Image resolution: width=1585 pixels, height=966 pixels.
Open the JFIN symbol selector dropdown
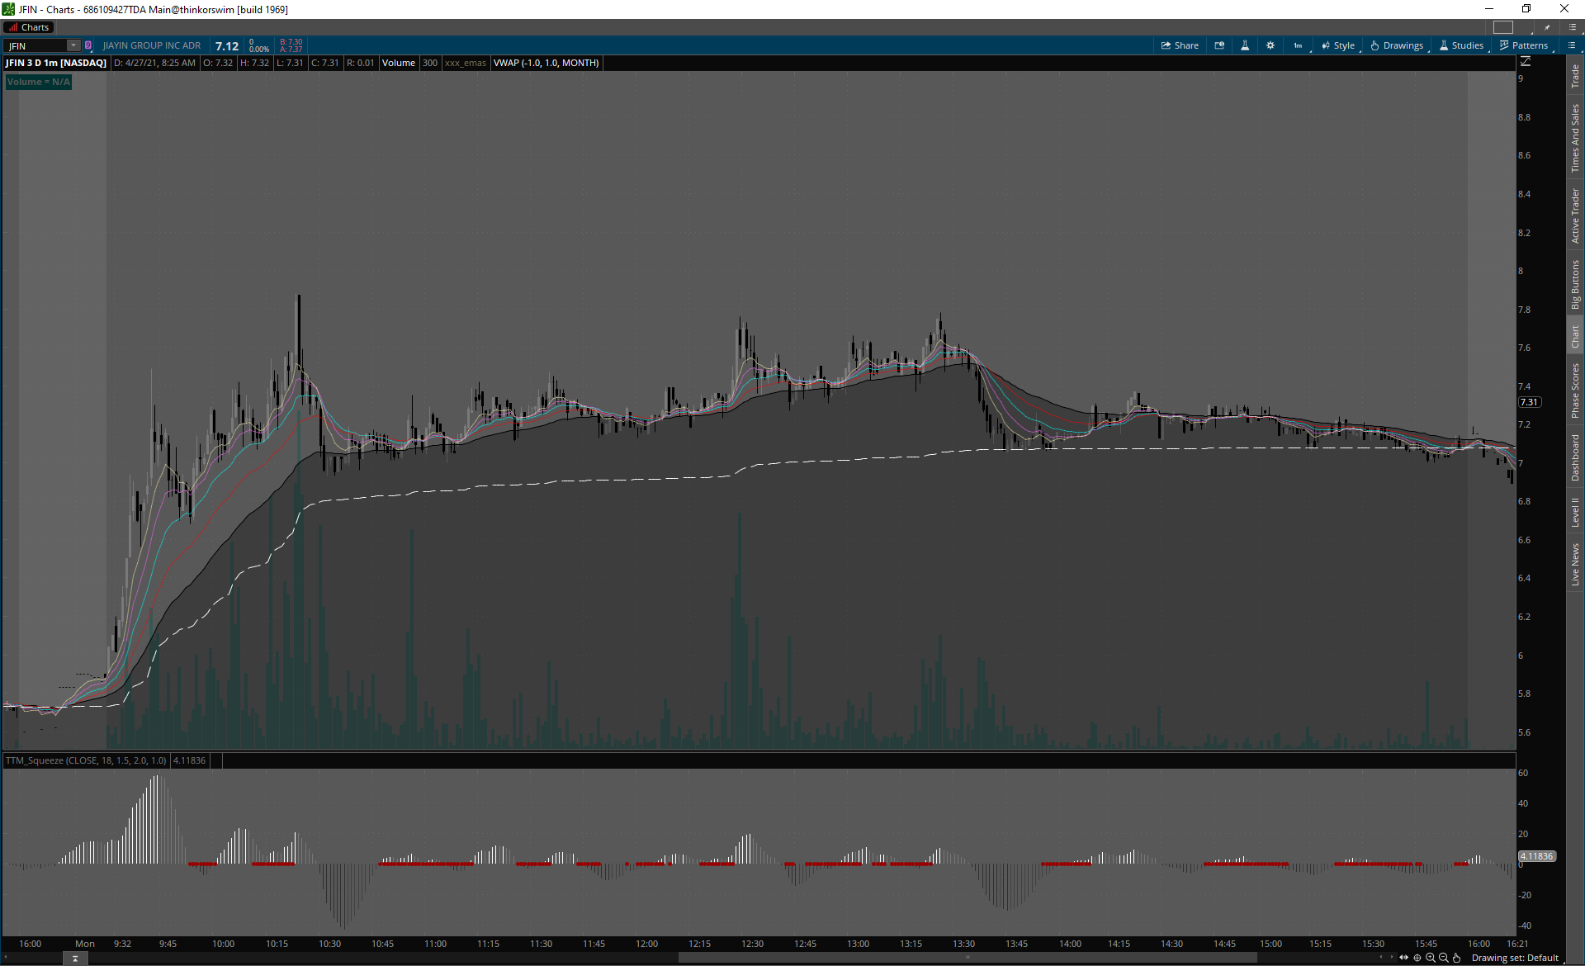(73, 45)
